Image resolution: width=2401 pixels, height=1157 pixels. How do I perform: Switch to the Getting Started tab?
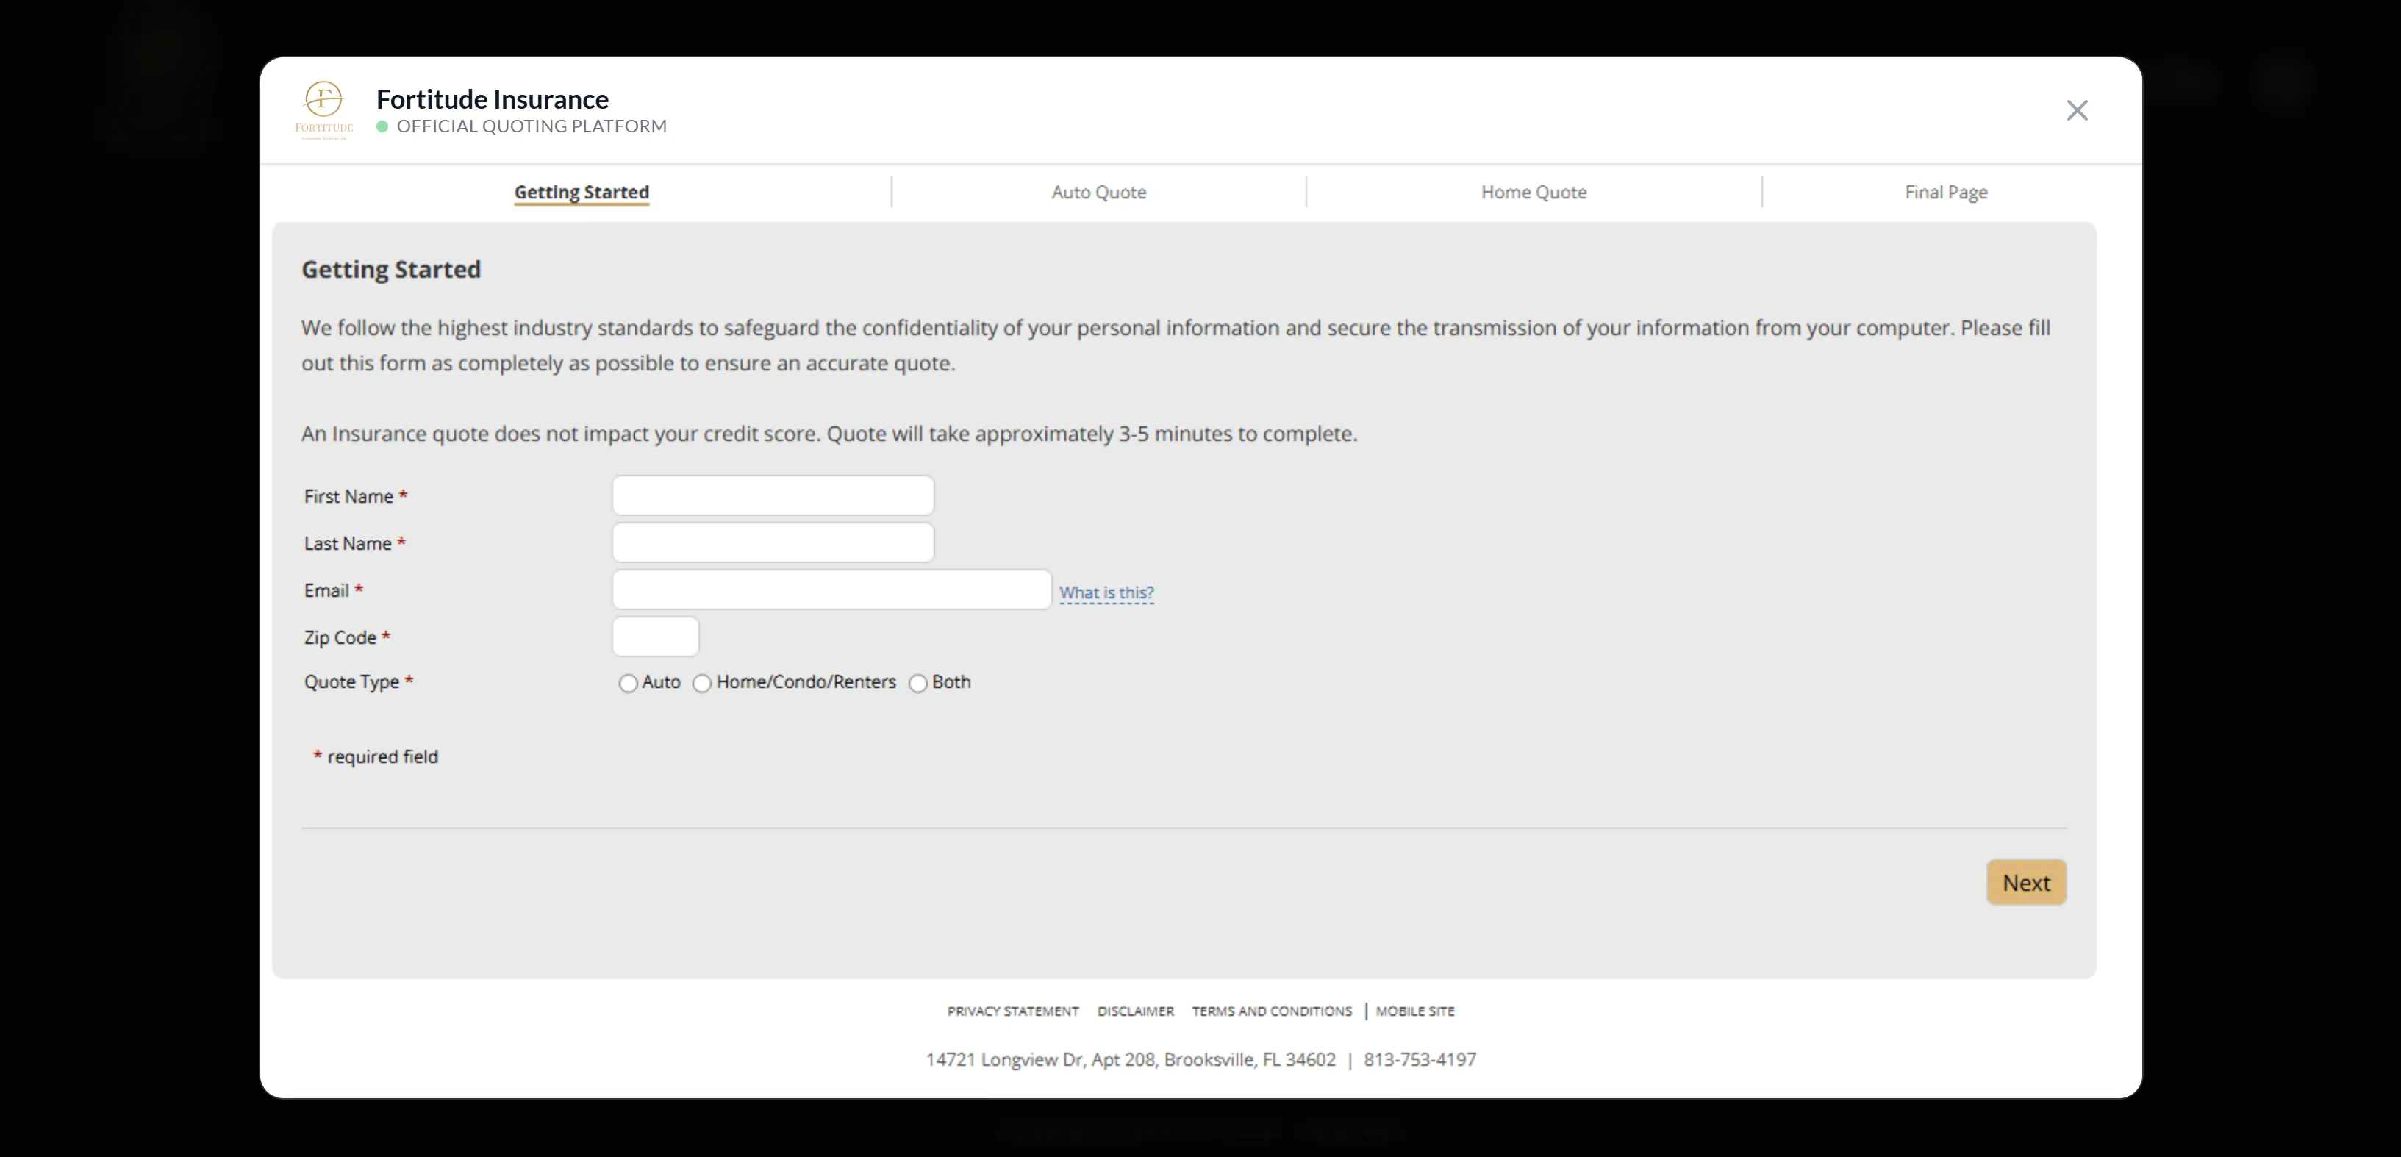[582, 192]
